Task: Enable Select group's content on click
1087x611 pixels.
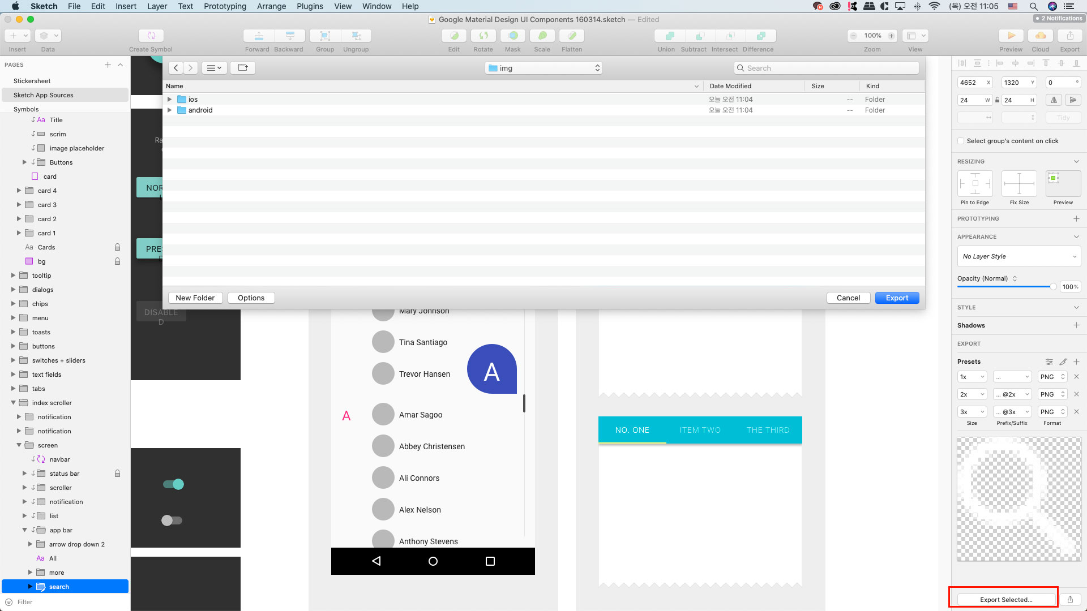Action: tap(961, 141)
